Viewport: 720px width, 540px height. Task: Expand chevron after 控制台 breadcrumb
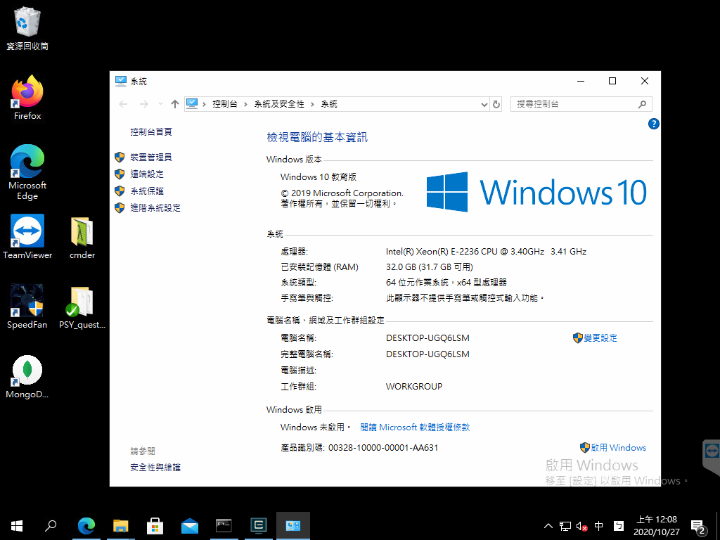[245, 104]
